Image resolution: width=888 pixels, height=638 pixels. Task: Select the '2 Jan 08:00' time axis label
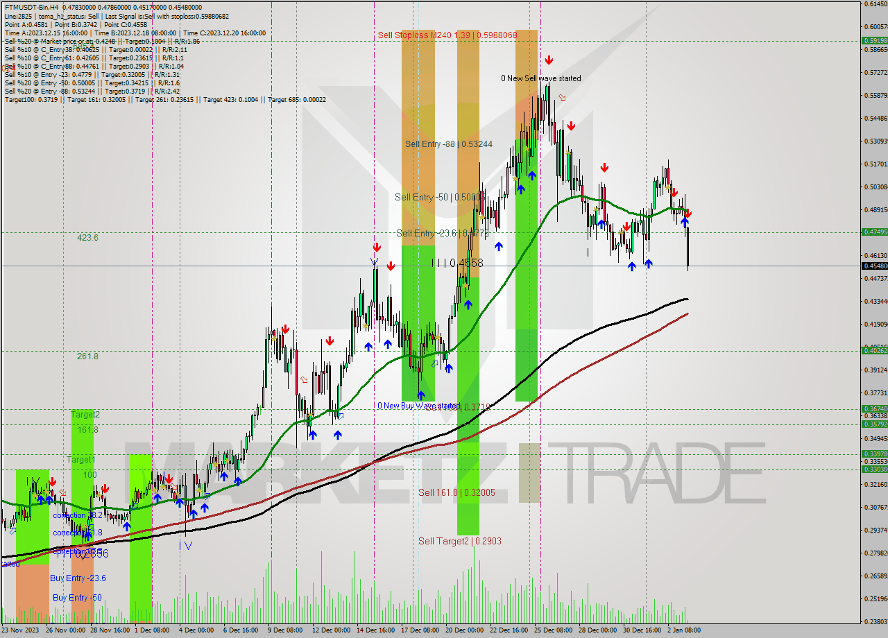(684, 630)
